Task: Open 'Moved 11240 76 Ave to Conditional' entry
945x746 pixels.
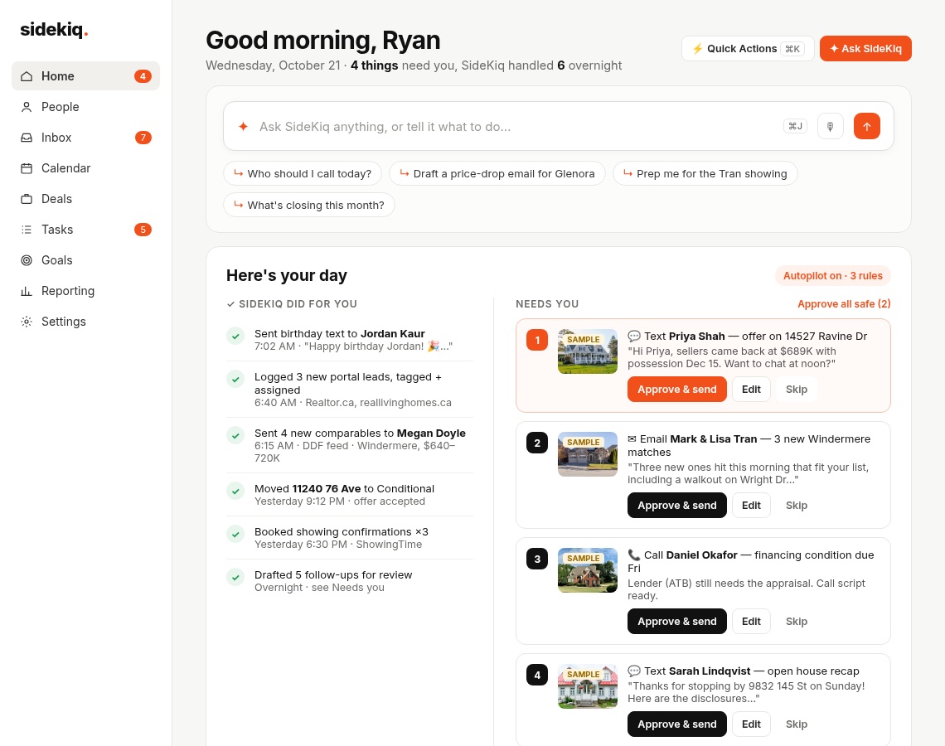Action: pyautogui.click(x=350, y=495)
